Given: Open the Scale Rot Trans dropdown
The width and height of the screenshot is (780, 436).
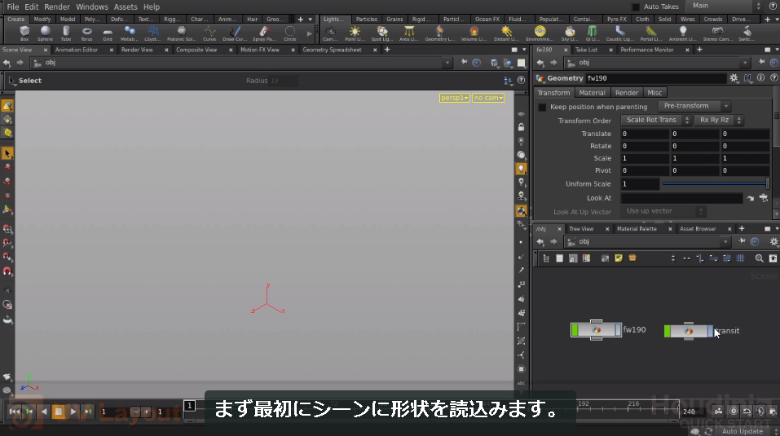Looking at the screenshot, I should point(655,120).
